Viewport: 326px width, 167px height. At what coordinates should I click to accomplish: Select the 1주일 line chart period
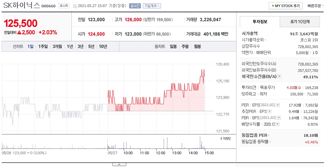pyautogui.click(x=43, y=46)
